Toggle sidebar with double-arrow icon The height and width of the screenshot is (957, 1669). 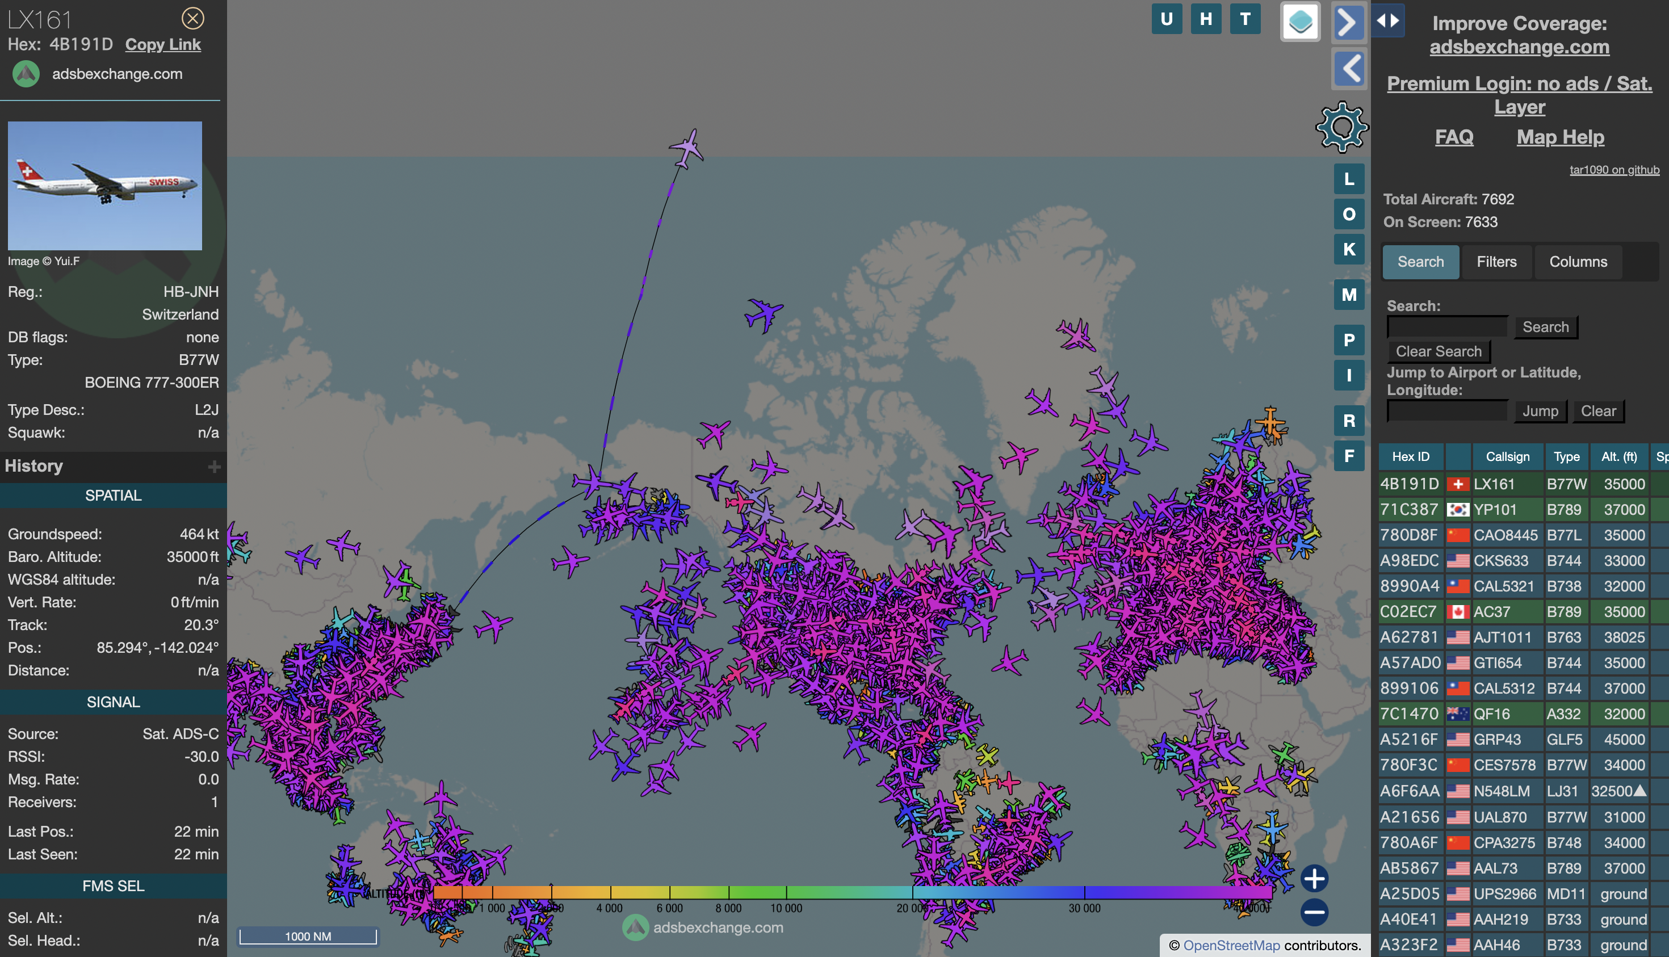pyautogui.click(x=1387, y=20)
